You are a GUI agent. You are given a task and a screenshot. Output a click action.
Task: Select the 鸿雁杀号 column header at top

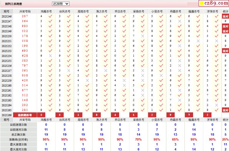coord(46,11)
